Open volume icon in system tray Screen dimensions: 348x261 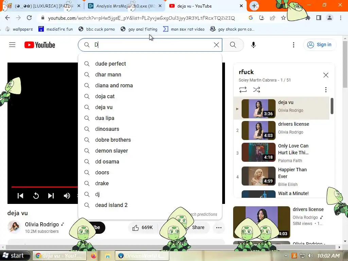(x=311, y=256)
